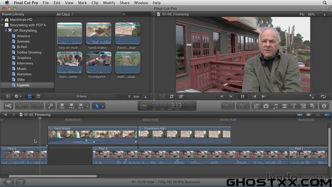Screen dimensions: 332x187
Task: Open the Inspector info button
Action: pos(324,106)
